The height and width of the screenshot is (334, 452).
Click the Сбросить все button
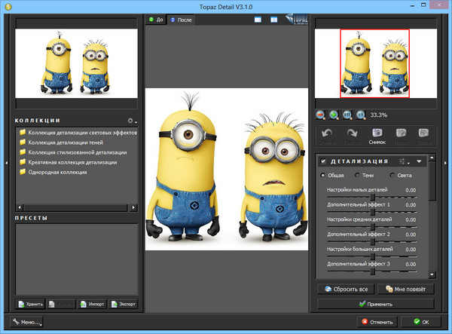coord(346,289)
